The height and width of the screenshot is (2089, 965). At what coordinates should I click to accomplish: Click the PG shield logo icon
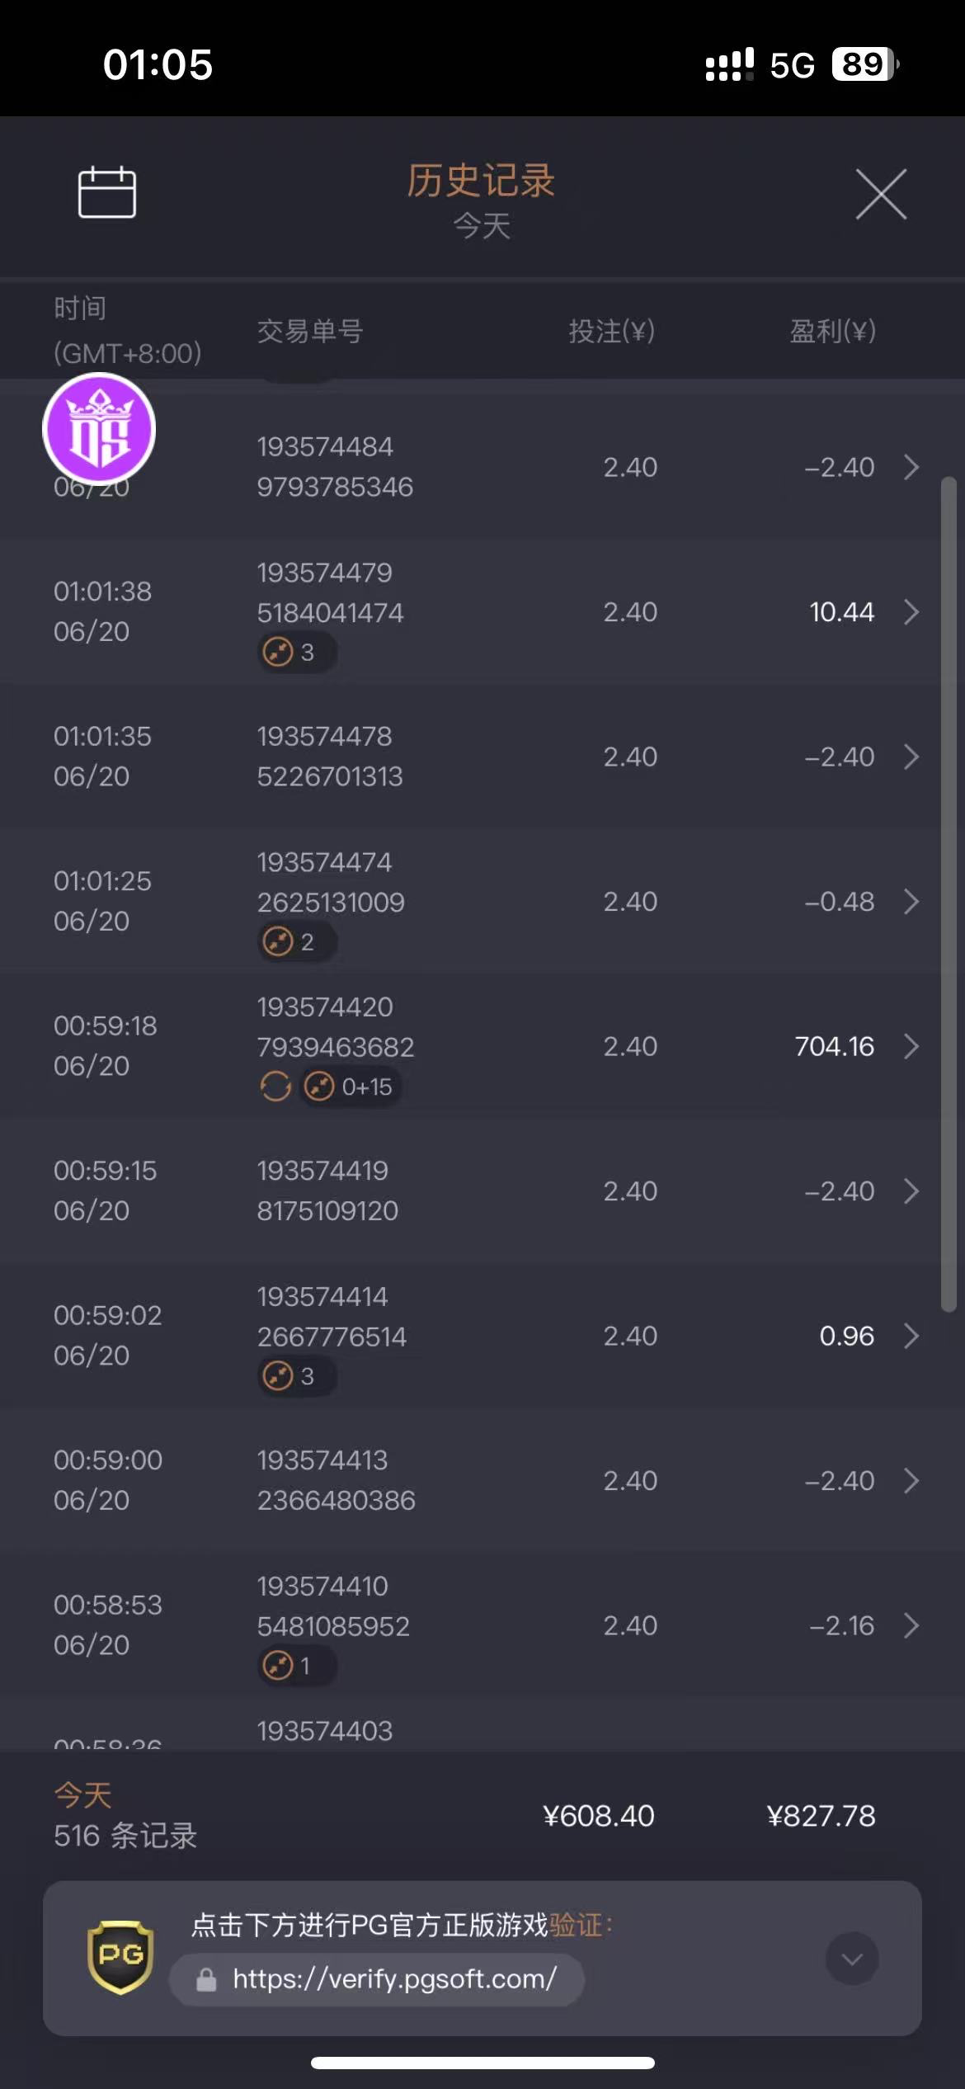pos(120,1956)
